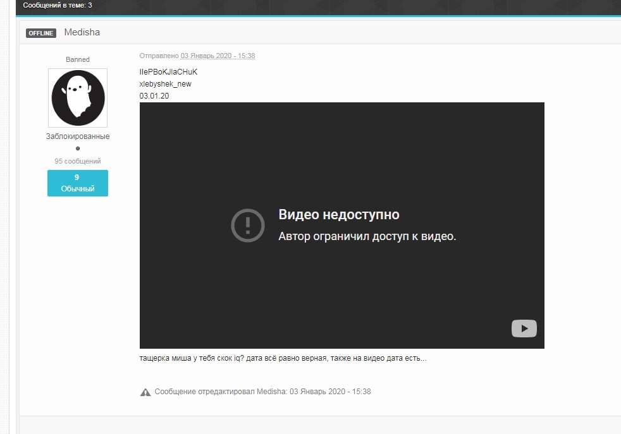Select the Заблокированные group label

(78, 136)
